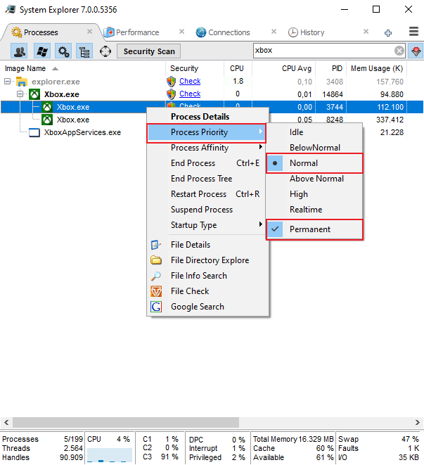Sort by Mem Usage (K) column
Screen dimensions: 424x465
coord(376,68)
